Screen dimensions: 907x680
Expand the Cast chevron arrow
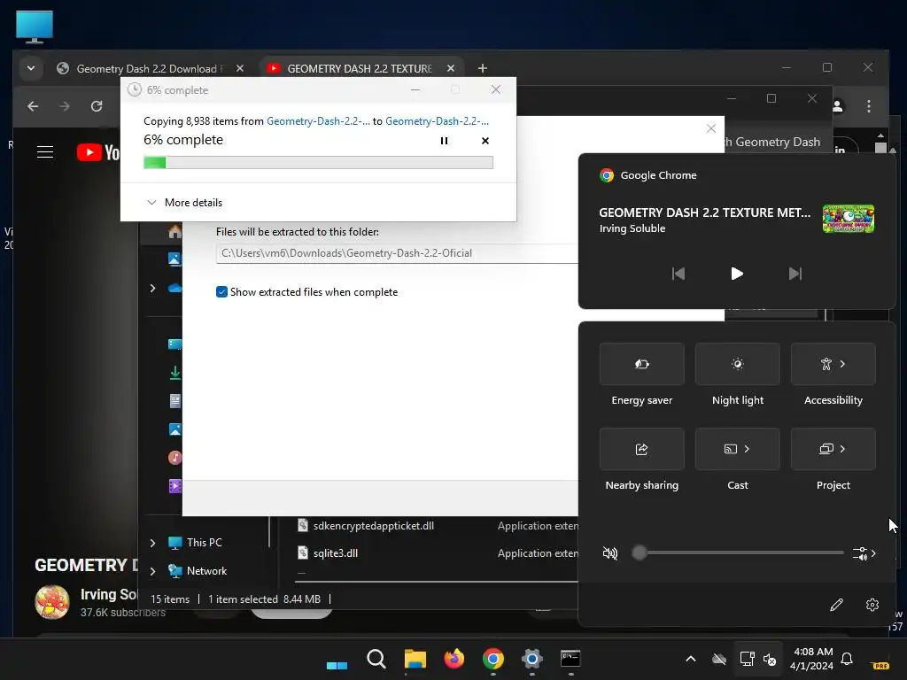748,449
